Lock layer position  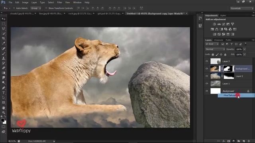click(221, 55)
